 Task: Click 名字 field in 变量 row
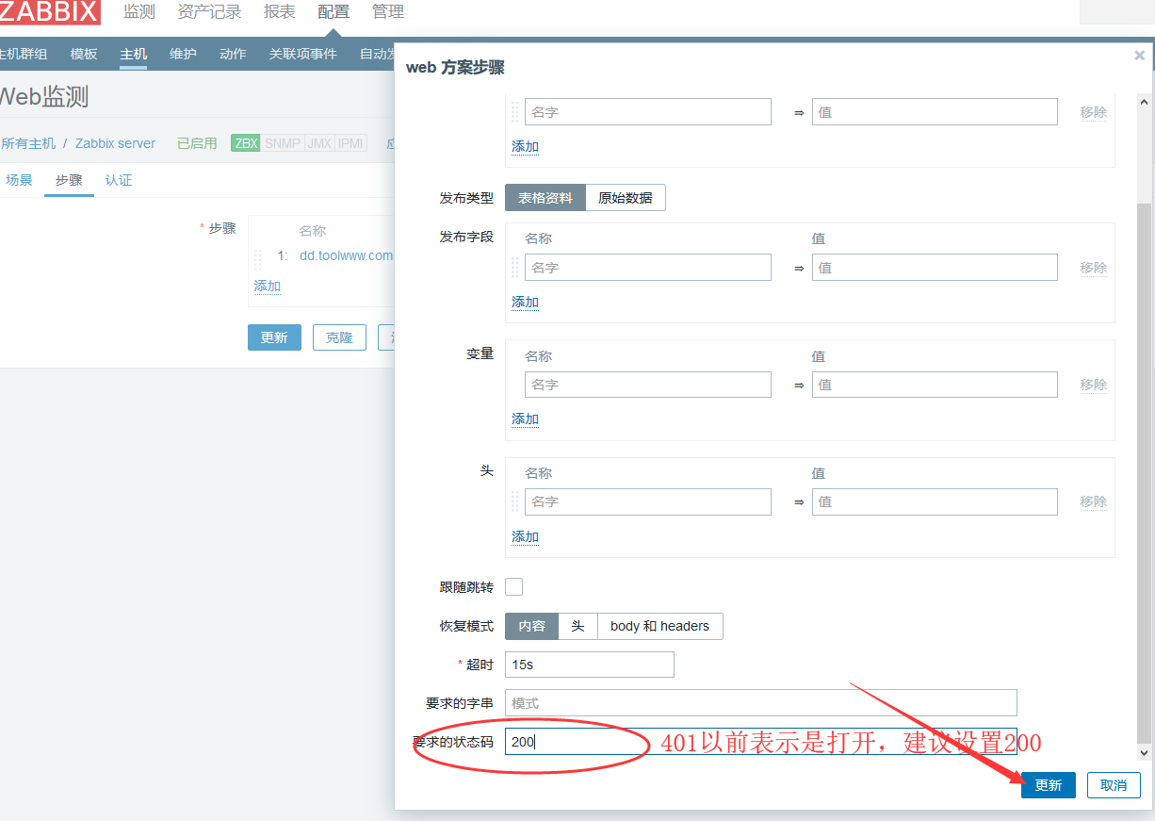(648, 385)
